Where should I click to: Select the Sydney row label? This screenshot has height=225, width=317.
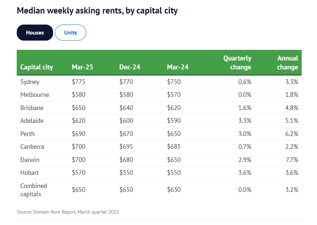pyautogui.click(x=30, y=82)
